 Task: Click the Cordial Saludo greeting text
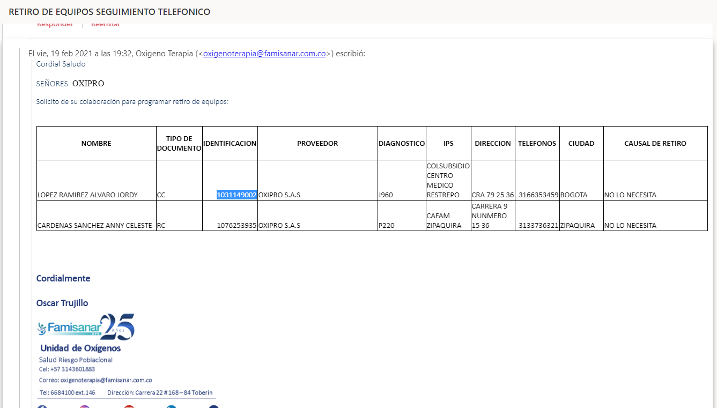coord(61,64)
